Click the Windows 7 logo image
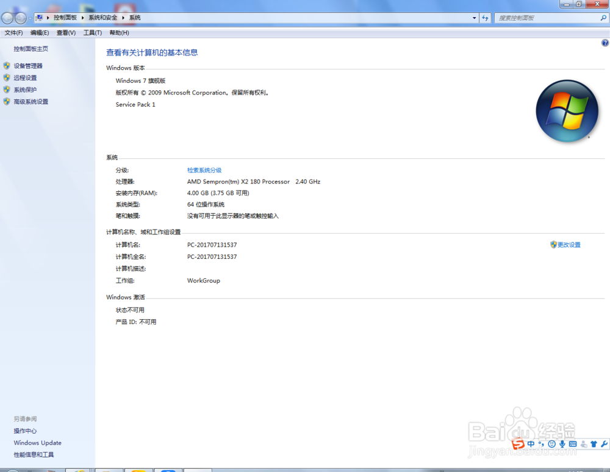 point(567,111)
